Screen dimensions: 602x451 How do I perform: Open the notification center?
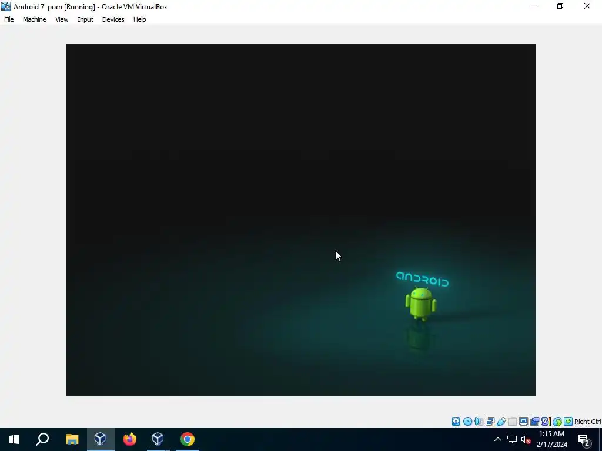coord(584,439)
